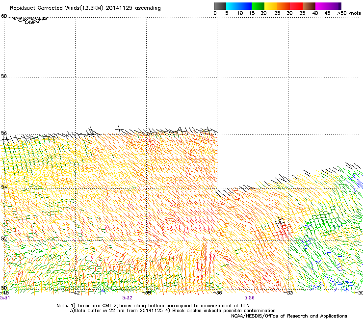The width and height of the screenshot is (363, 319).
Task: Click the gray 0-5 knots legend swatch
Action: pyautogui.click(x=220, y=6)
